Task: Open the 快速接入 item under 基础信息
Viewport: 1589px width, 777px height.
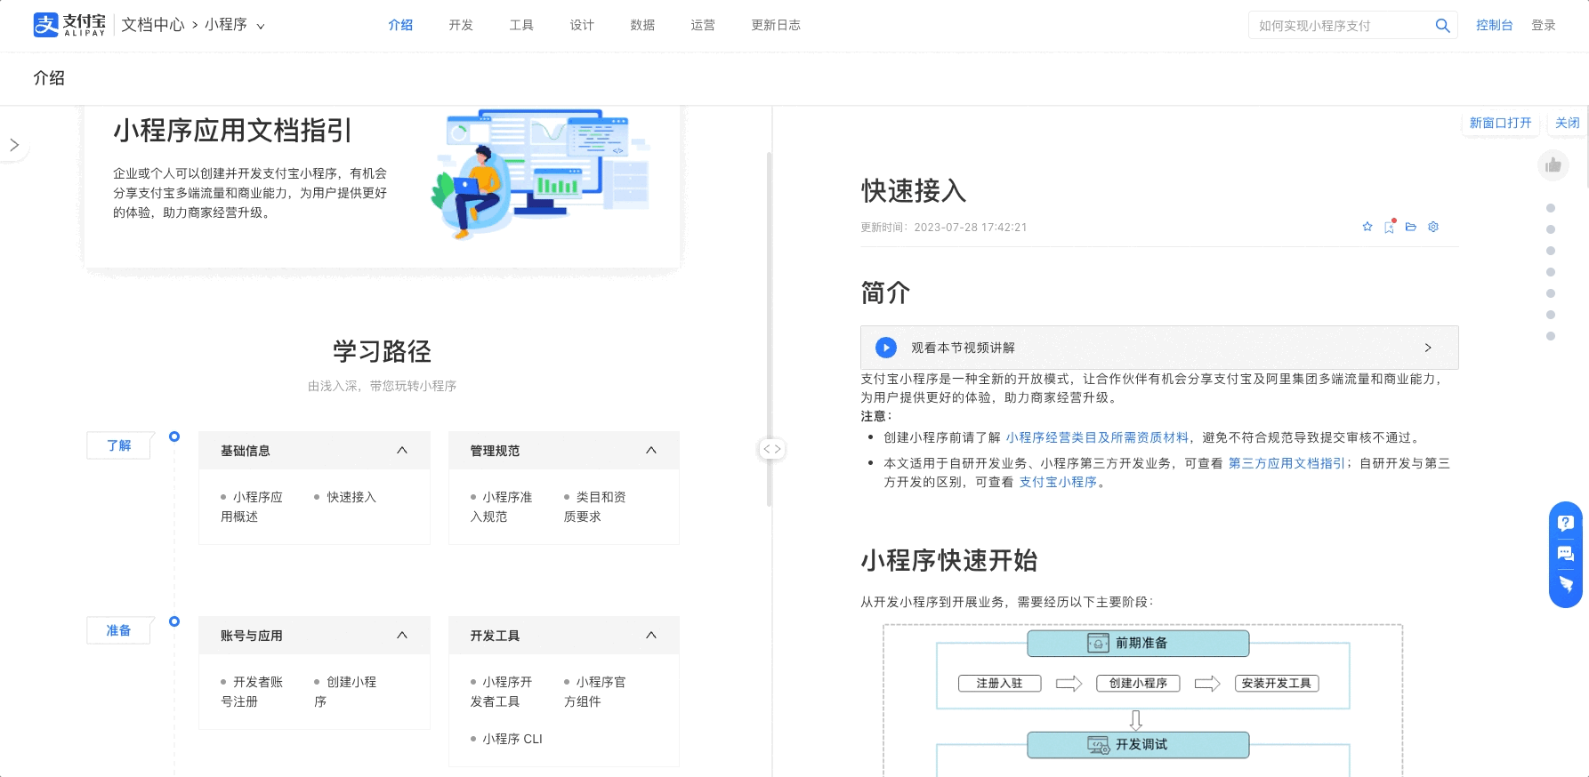Action: 351,497
